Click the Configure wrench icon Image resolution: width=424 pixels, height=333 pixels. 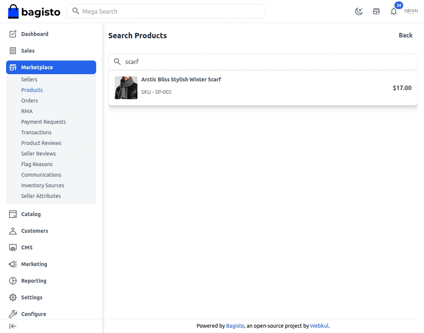tap(13, 314)
